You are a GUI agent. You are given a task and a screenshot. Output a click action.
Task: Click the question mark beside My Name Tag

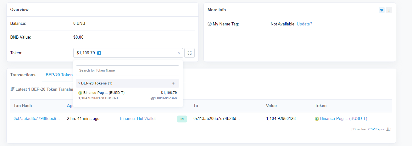point(209,24)
